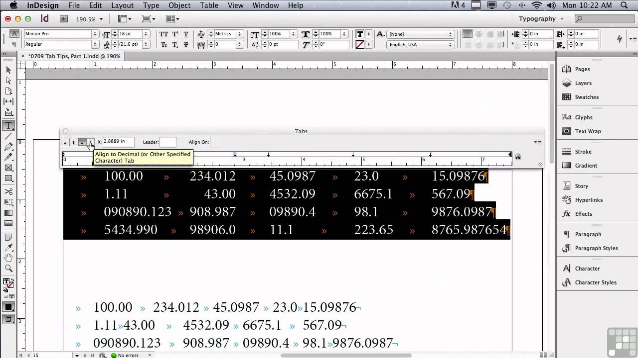Switch to Paragraph Formatting Controls
Viewport: 638px width, 358px height.
(14, 44)
